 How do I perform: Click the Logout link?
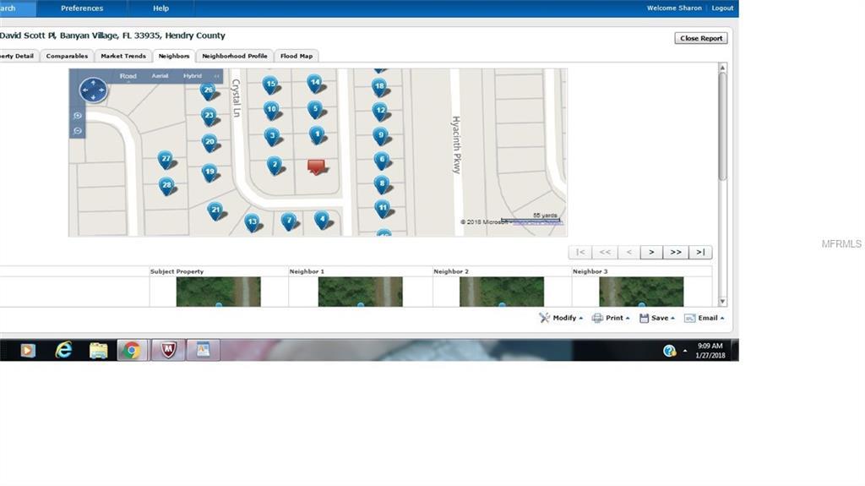[x=722, y=8]
